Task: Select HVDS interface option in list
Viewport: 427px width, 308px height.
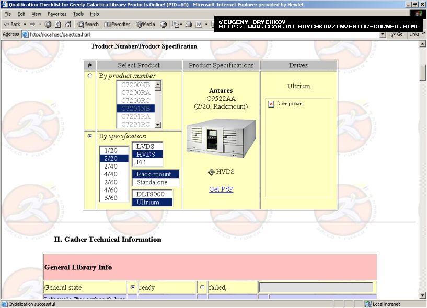Action: tap(147, 155)
